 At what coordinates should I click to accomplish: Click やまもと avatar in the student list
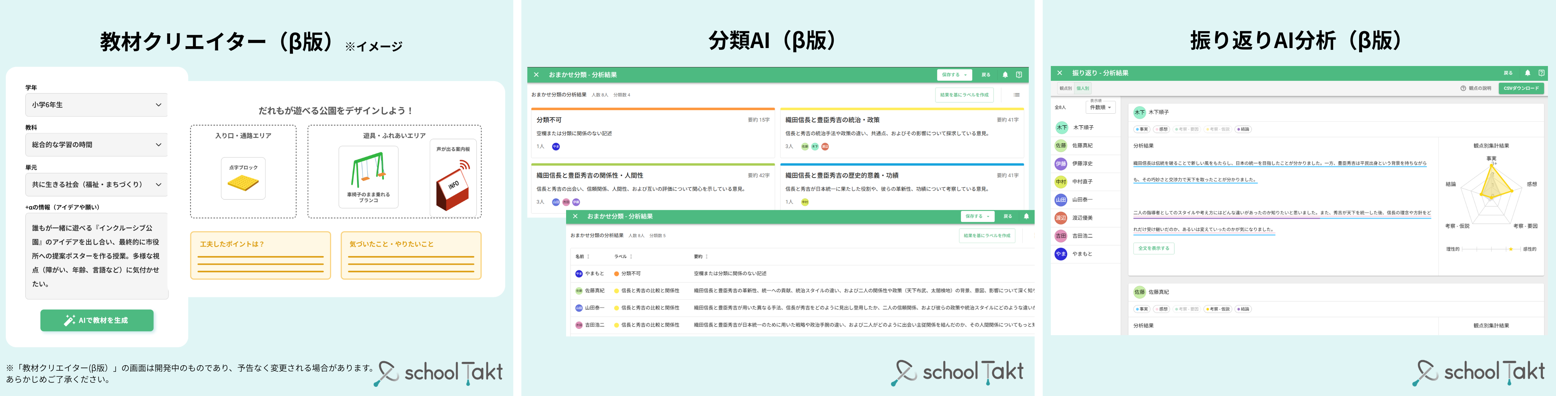[1061, 254]
